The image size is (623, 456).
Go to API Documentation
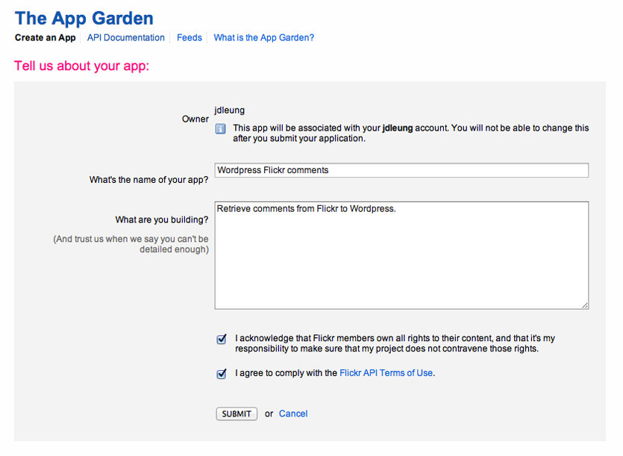(125, 38)
